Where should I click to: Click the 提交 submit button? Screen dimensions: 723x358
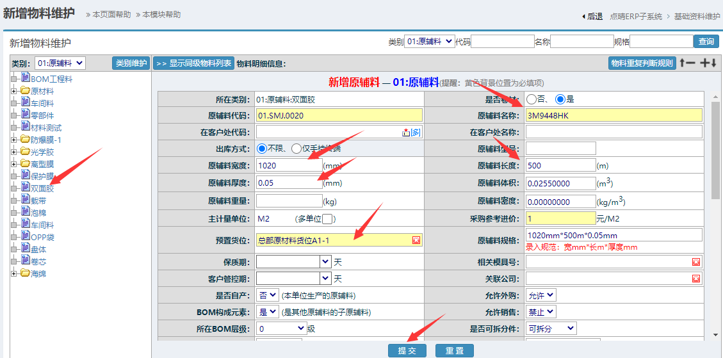(x=407, y=351)
